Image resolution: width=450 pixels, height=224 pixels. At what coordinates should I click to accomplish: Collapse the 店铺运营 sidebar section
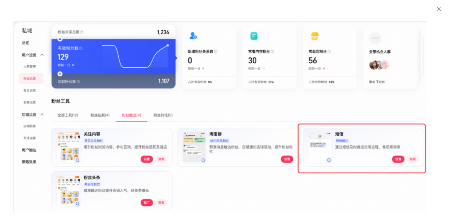pos(42,114)
